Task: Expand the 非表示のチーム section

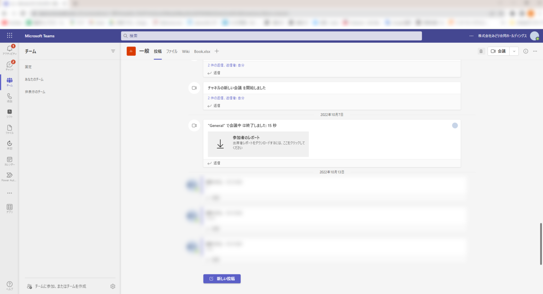Action: (35, 92)
